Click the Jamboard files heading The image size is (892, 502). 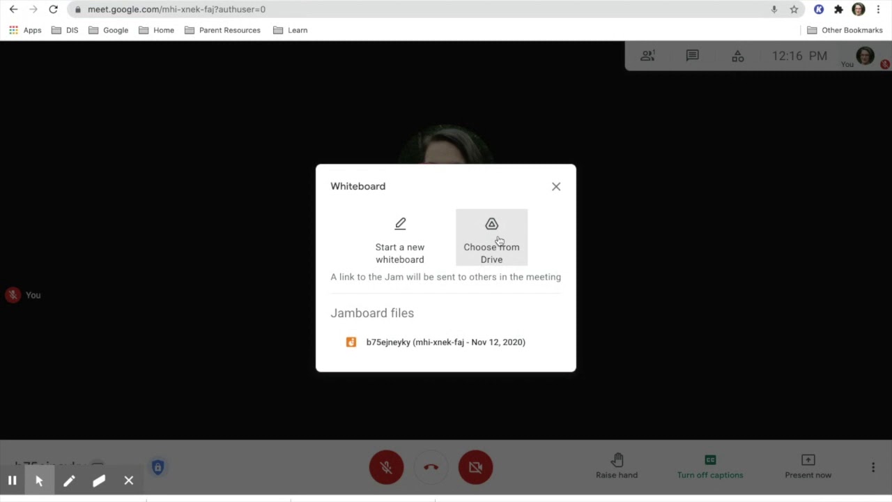[372, 313]
